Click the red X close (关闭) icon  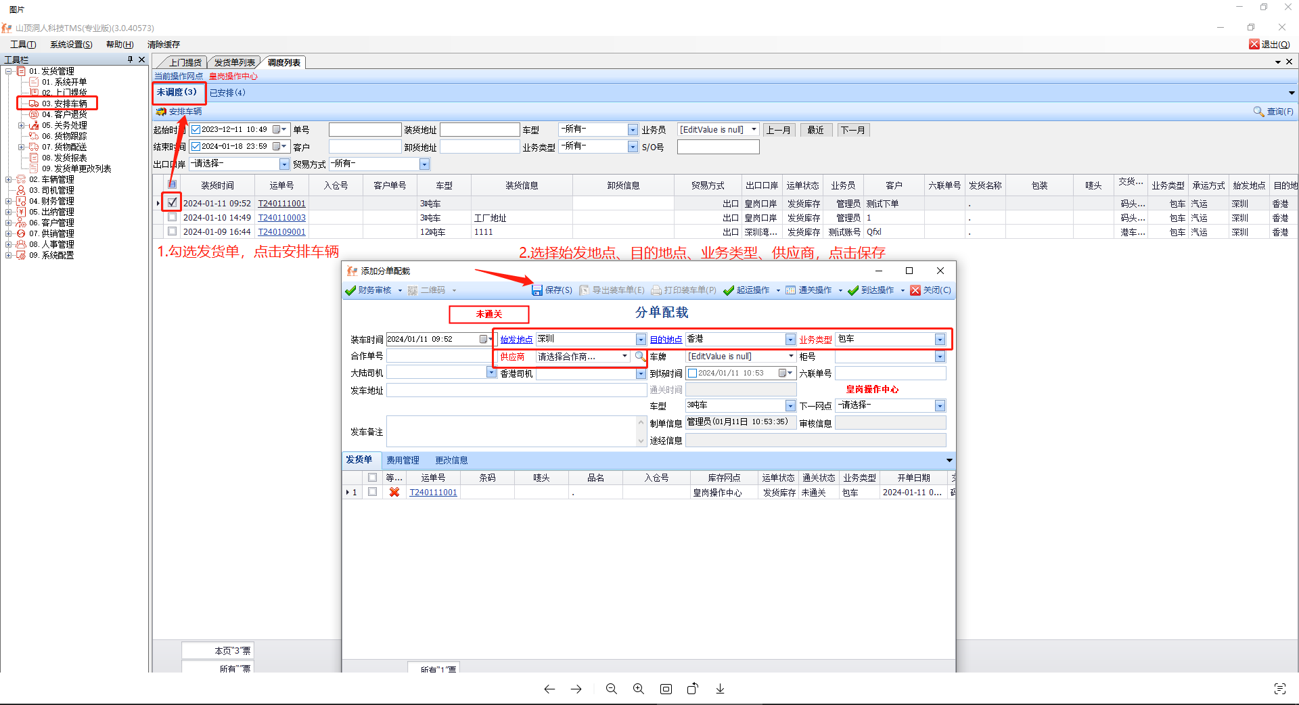pyautogui.click(x=915, y=290)
